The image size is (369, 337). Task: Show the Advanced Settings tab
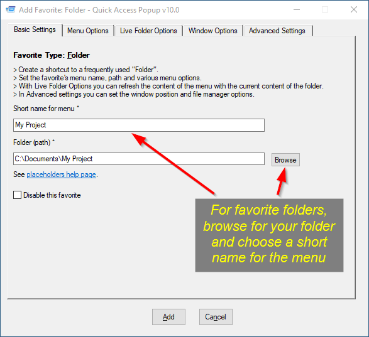[x=277, y=31]
